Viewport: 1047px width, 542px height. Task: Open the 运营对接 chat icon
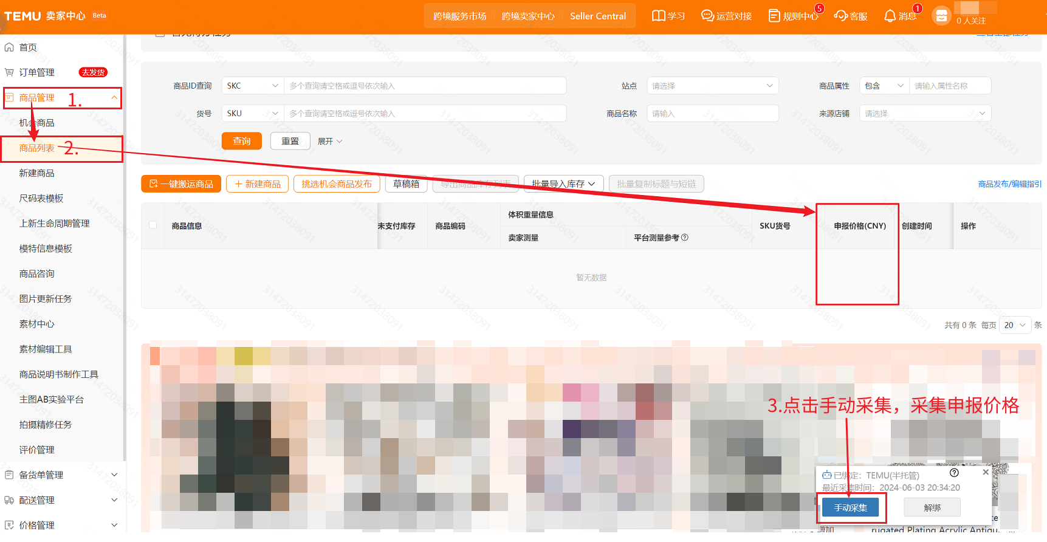click(x=707, y=16)
